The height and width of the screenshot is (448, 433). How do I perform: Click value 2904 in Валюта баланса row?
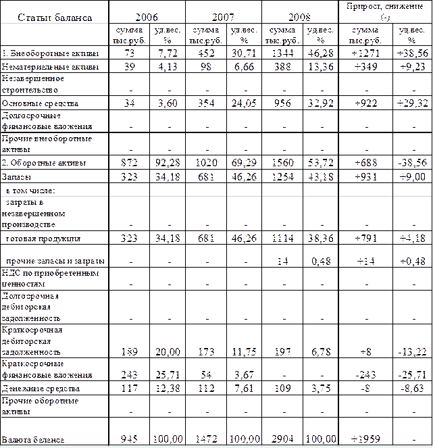282,439
